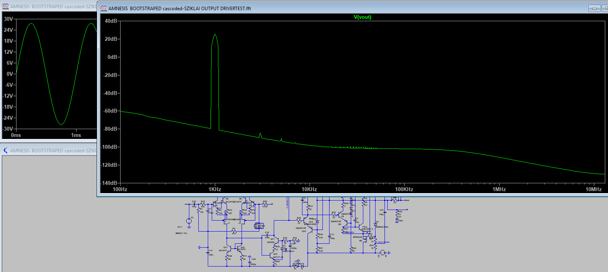Click the -60dB vertical axis label
Image resolution: width=608 pixels, height=272 pixels.
pyautogui.click(x=109, y=111)
